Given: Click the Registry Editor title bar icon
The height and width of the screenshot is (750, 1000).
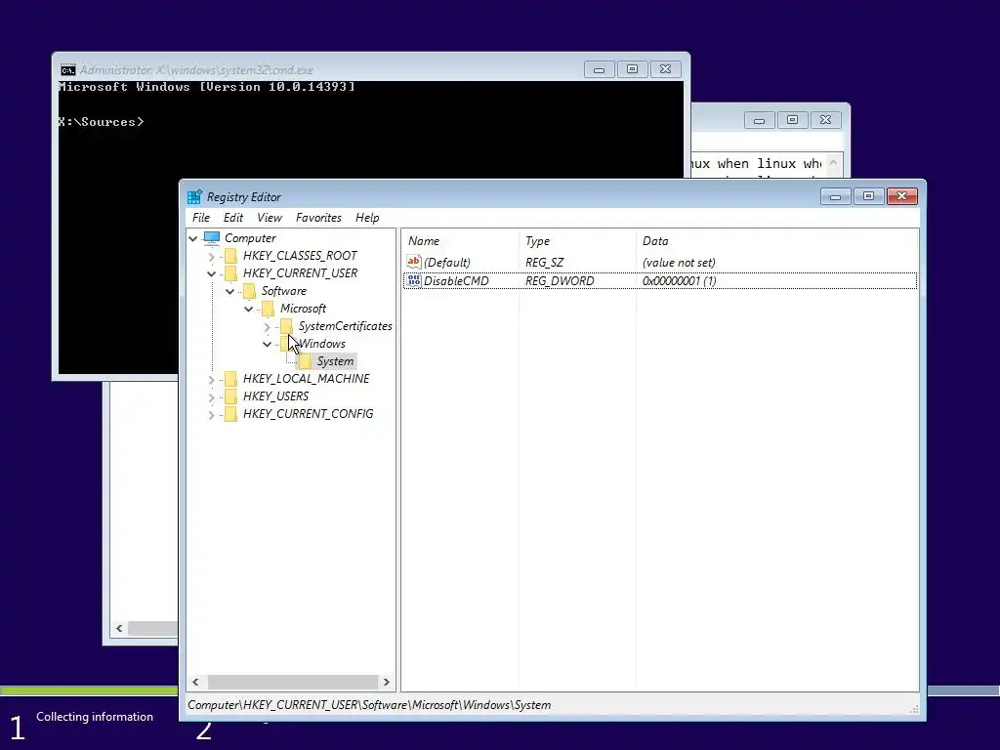Looking at the screenshot, I should (194, 196).
